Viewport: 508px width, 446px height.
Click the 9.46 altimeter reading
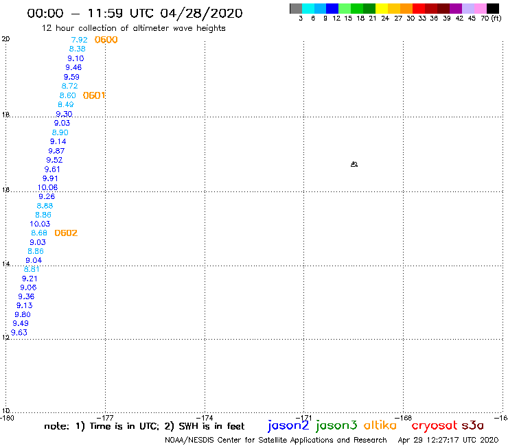pos(73,68)
